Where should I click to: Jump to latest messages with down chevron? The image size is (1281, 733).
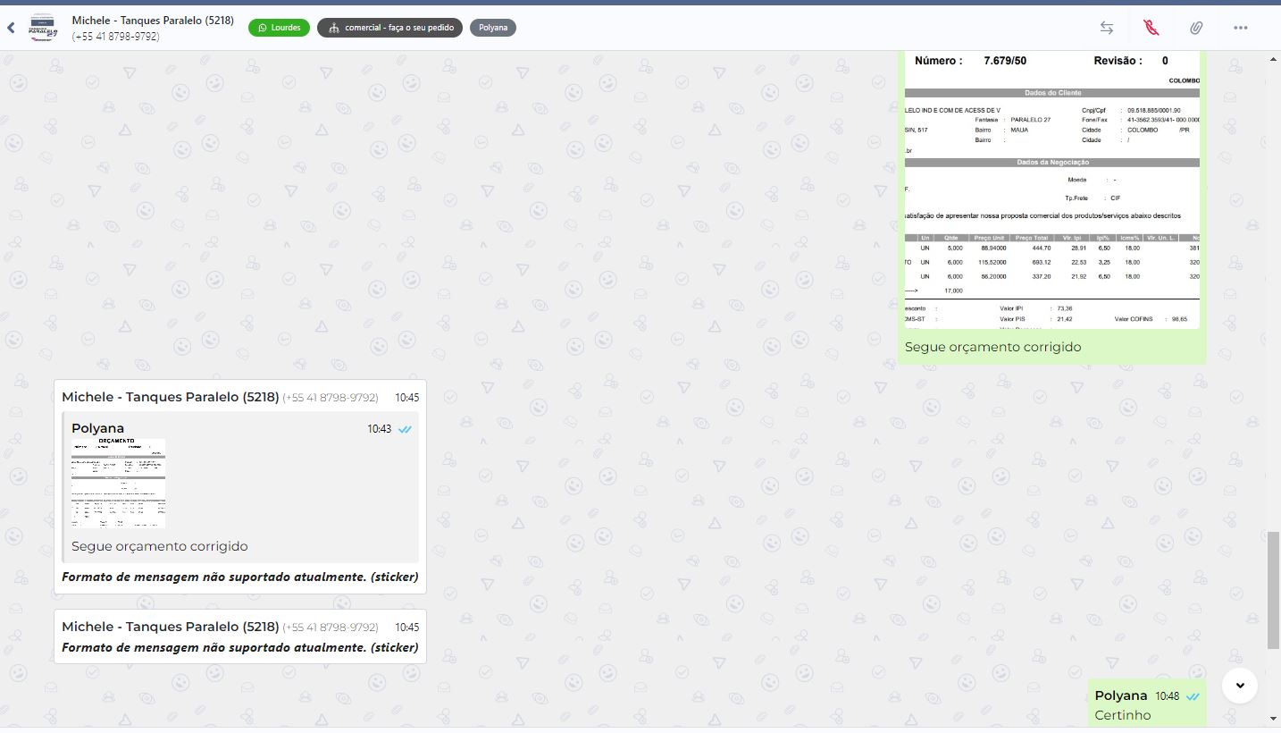pos(1240,686)
